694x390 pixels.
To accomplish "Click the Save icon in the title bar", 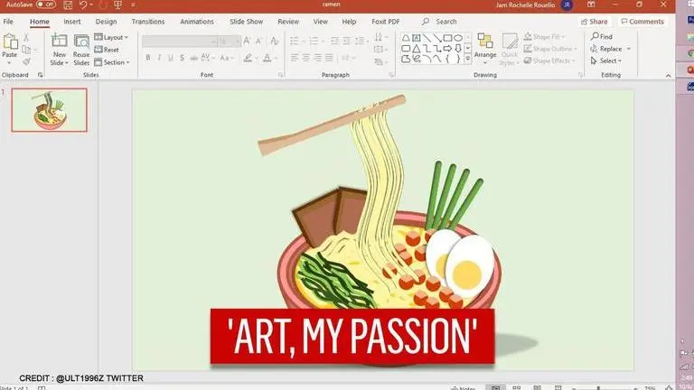I will point(68,5).
